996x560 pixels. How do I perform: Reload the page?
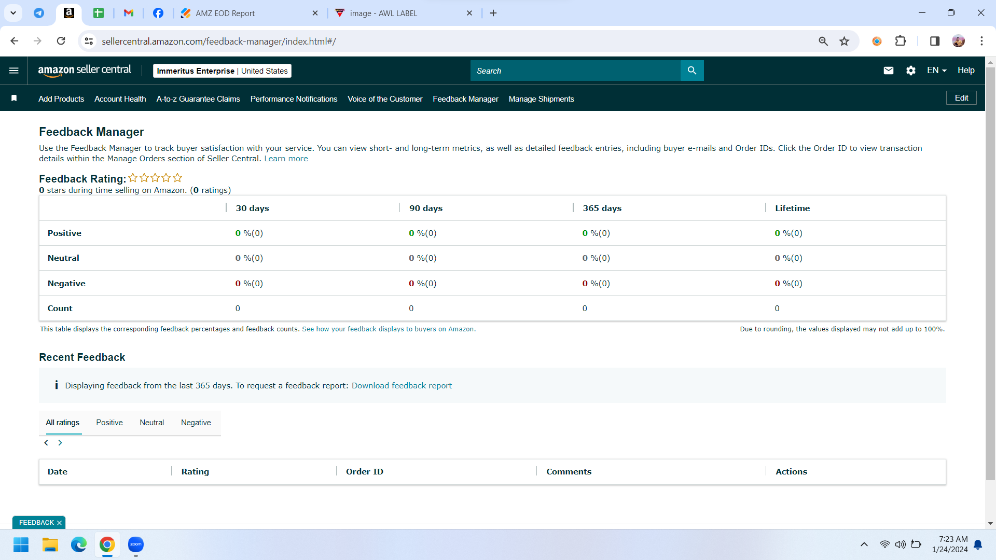[x=61, y=41]
